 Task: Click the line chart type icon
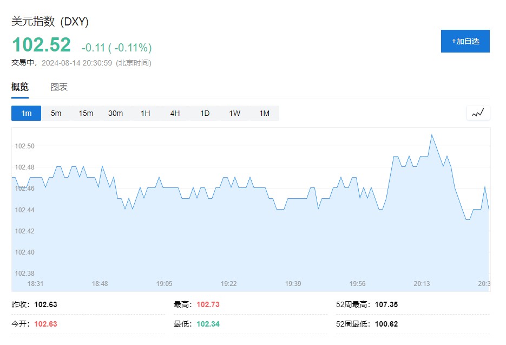[478, 113]
